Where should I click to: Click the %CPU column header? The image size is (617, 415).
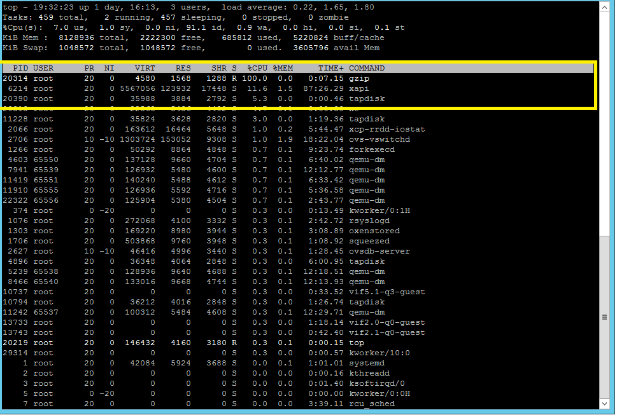257,68
